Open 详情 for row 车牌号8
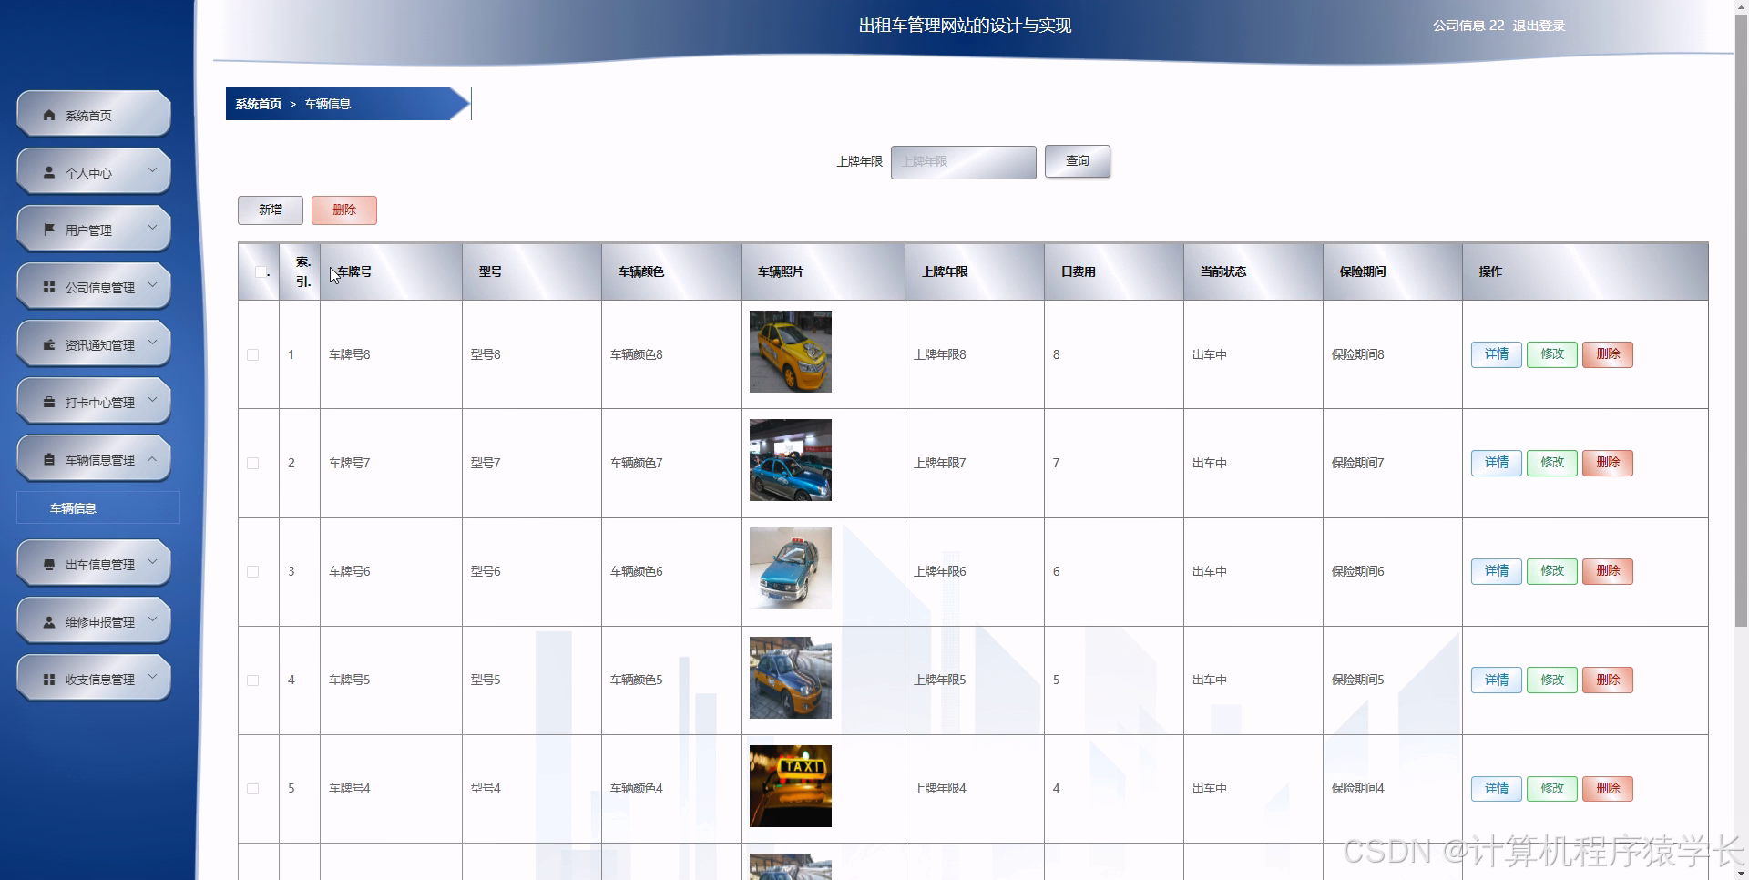 click(x=1497, y=354)
